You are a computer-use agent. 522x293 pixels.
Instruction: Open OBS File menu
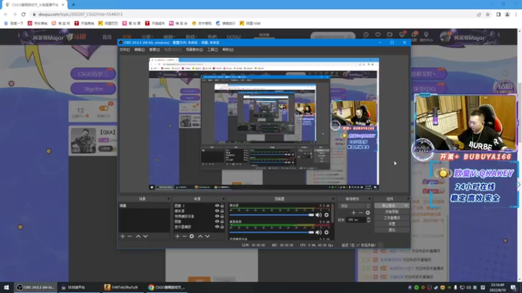pyautogui.click(x=125, y=49)
